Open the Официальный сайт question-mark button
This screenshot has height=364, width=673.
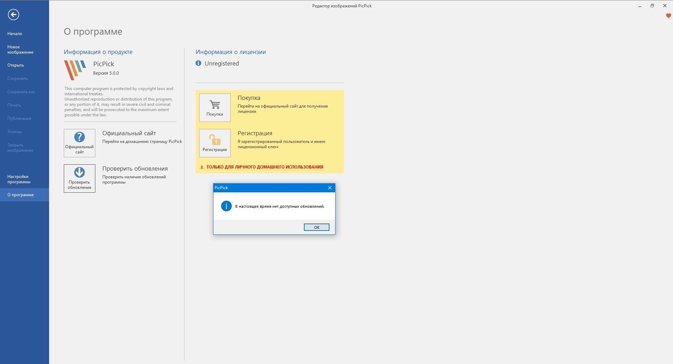[80, 143]
